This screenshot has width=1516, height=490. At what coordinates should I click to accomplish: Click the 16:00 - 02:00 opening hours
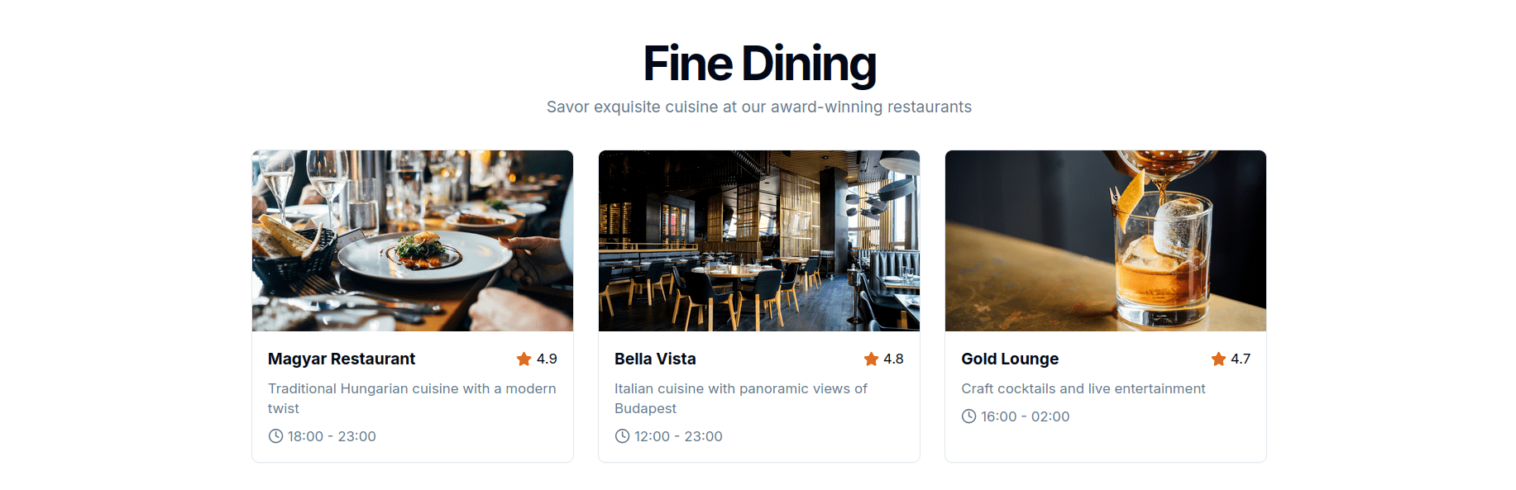(x=1025, y=416)
